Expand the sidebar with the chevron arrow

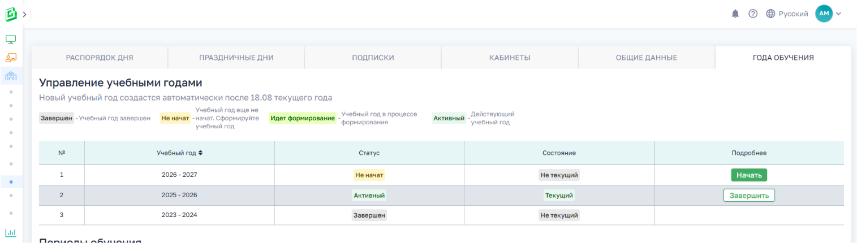(25, 14)
